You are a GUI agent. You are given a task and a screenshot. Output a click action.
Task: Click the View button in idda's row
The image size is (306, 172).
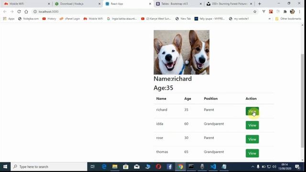(x=252, y=125)
